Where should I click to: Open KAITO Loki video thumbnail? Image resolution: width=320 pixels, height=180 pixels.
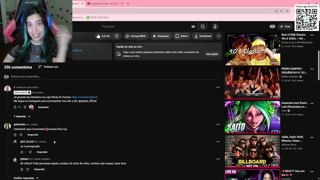[x=252, y=117]
